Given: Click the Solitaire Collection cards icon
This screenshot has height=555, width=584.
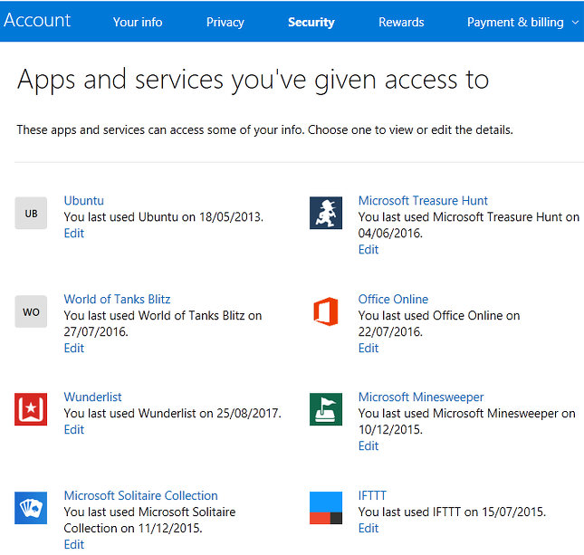Looking at the screenshot, I should [x=31, y=508].
